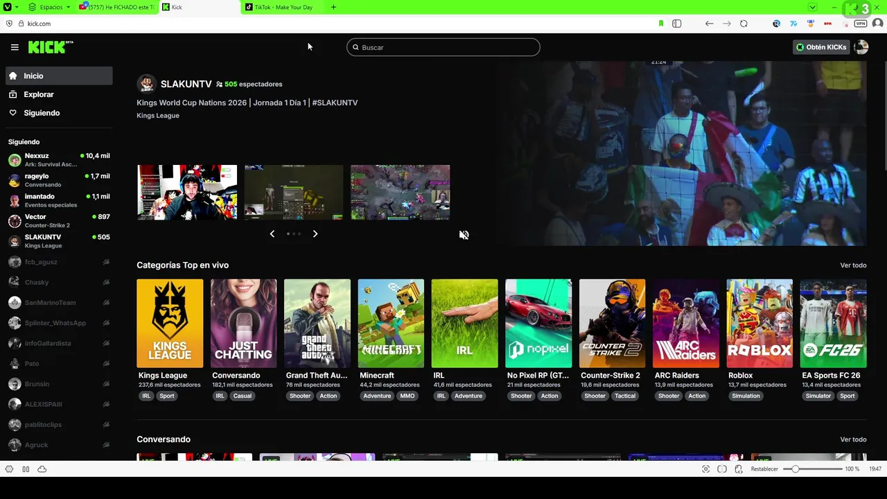The image size is (887, 499).
Task: Click the MMO tag under Minecraft
Action: click(x=407, y=396)
